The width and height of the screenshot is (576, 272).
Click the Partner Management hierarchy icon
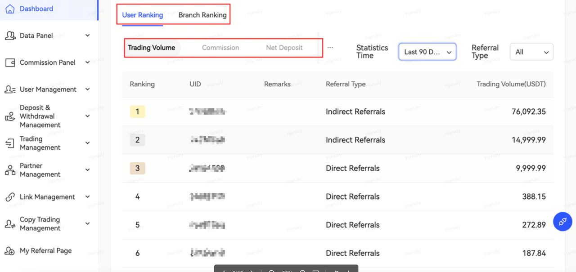pos(10,170)
